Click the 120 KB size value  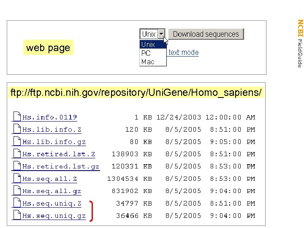(x=138, y=129)
